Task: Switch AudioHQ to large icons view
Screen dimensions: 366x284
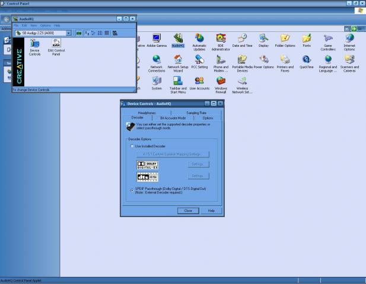Action: point(87,33)
